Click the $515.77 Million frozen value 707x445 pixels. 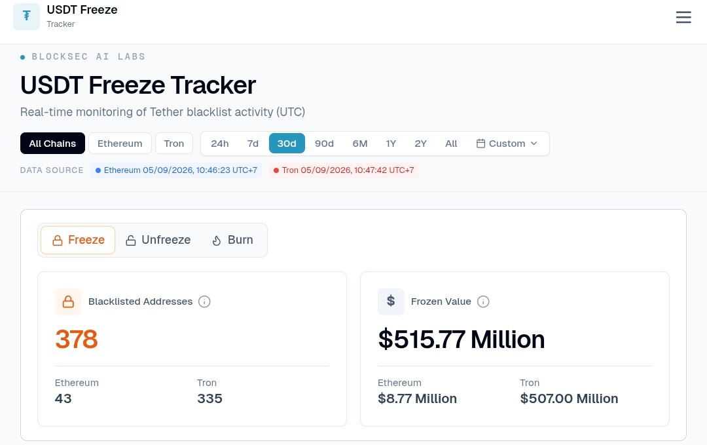click(x=462, y=339)
